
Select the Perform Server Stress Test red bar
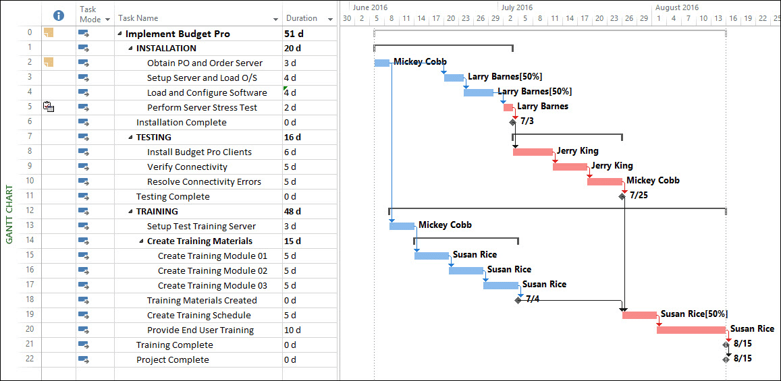(508, 107)
